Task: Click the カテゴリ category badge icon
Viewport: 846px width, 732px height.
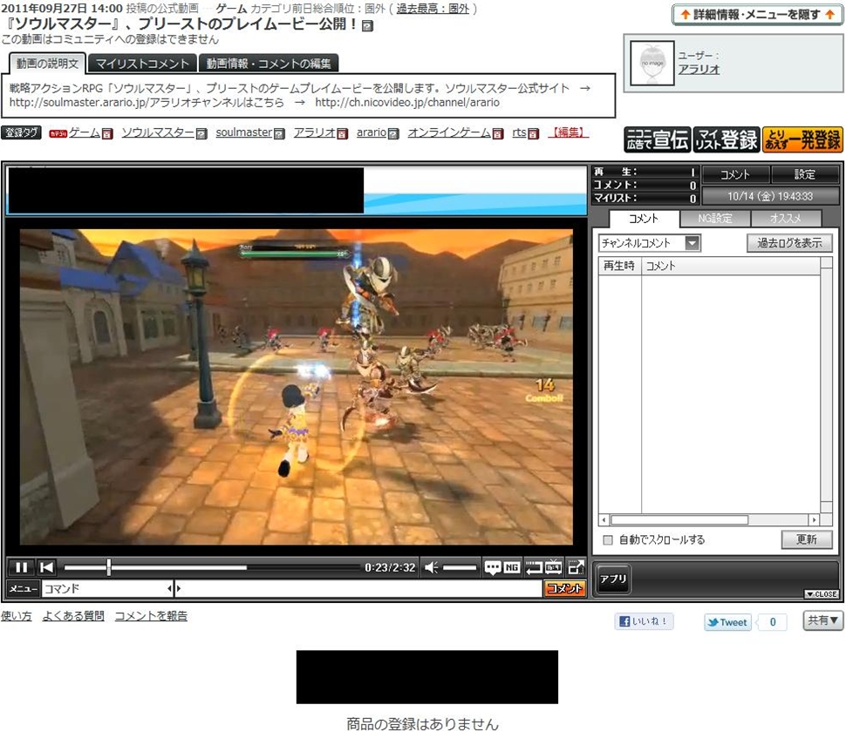Action: coord(58,133)
